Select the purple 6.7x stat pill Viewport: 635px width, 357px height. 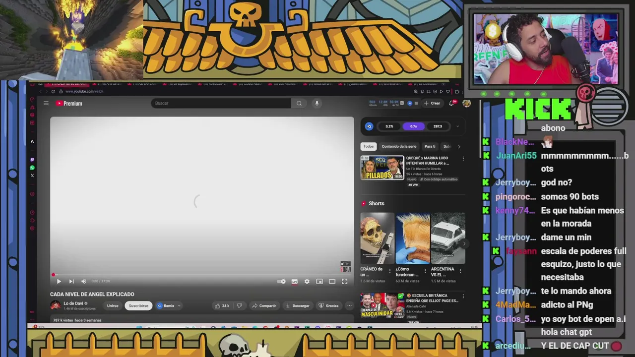[413, 126]
